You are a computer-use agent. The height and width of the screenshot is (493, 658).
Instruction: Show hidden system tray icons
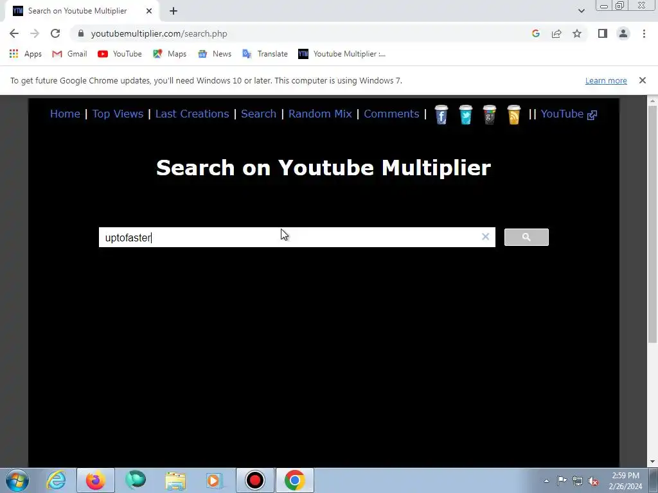pyautogui.click(x=546, y=481)
